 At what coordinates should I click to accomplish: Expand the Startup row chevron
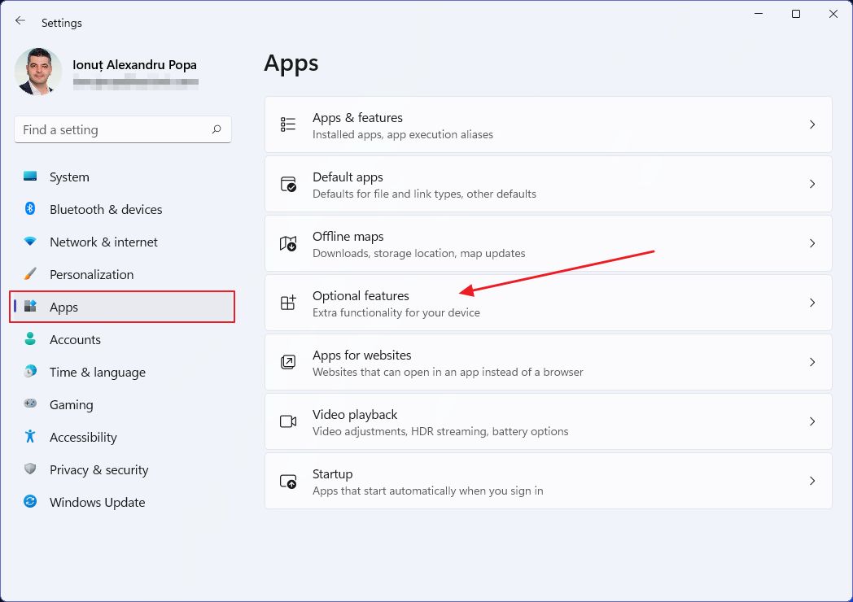pos(811,480)
